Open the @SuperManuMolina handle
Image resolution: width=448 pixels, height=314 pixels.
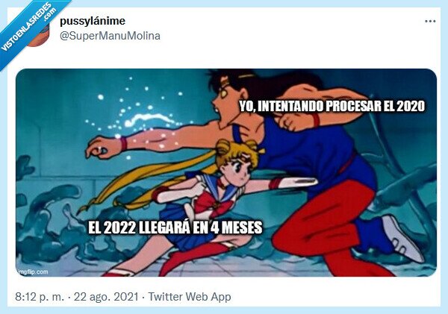coord(110,37)
